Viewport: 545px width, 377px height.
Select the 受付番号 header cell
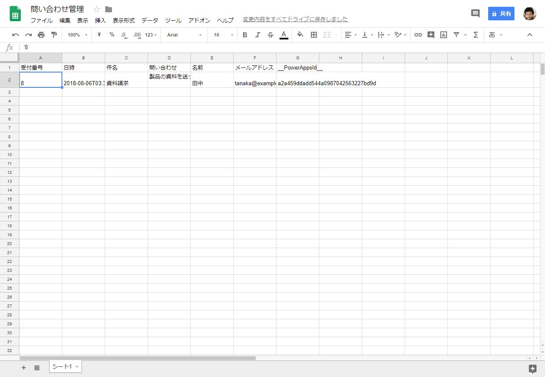pyautogui.click(x=41, y=67)
